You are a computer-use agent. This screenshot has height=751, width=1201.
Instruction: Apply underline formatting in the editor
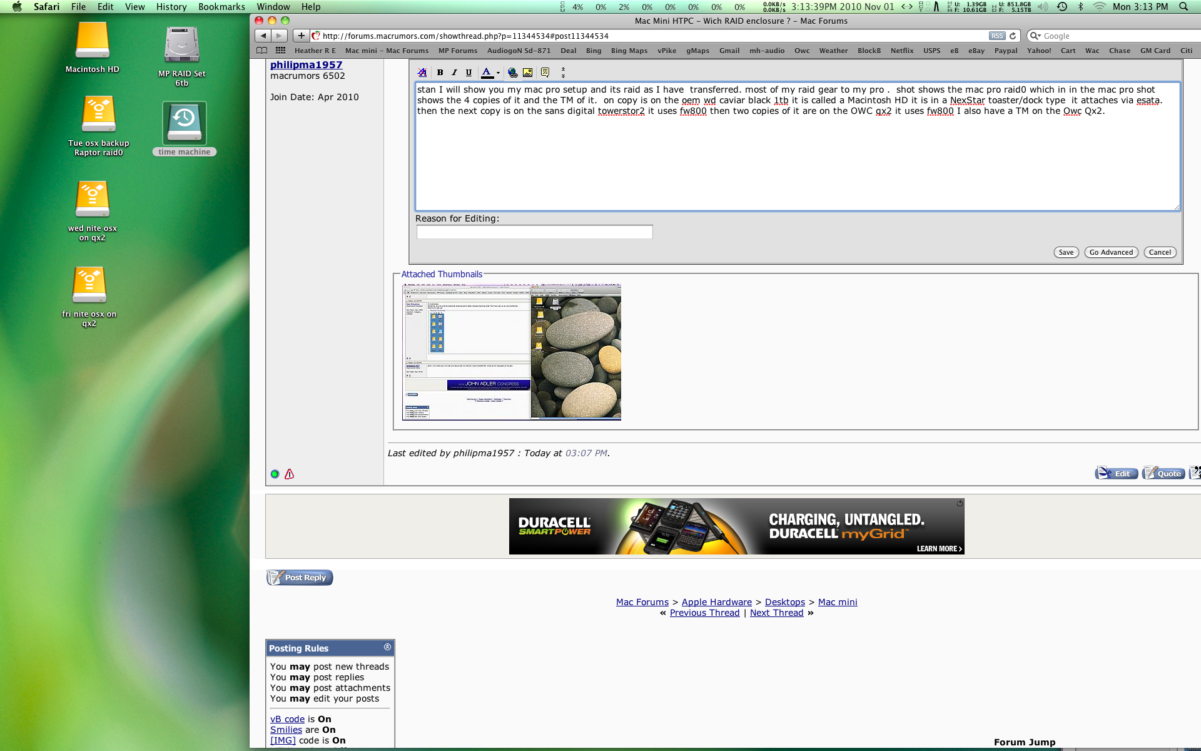coord(469,72)
